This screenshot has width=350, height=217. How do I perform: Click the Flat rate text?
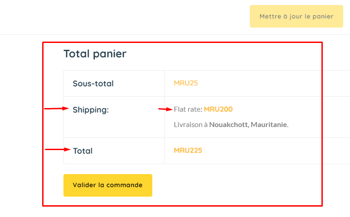click(188, 109)
